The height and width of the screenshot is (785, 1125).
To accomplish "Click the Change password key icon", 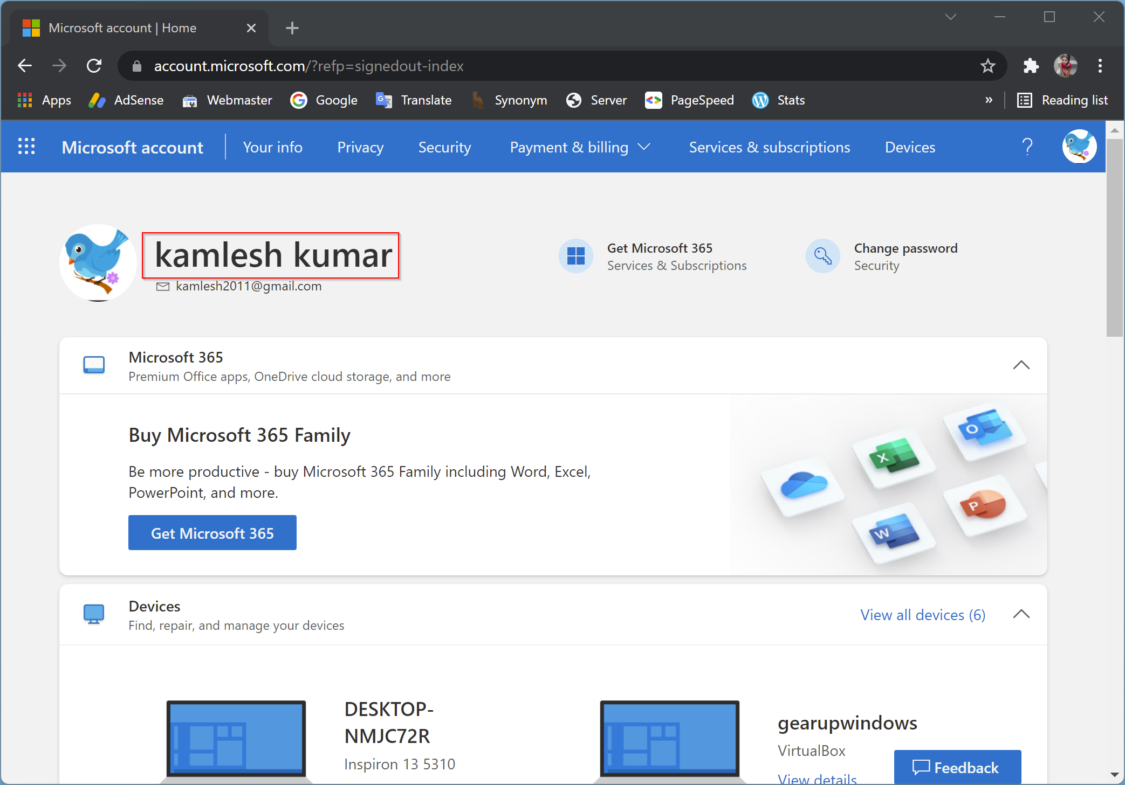I will pyautogui.click(x=822, y=256).
